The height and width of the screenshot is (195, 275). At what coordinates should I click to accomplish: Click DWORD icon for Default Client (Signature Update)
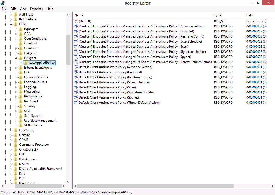tap(76, 92)
